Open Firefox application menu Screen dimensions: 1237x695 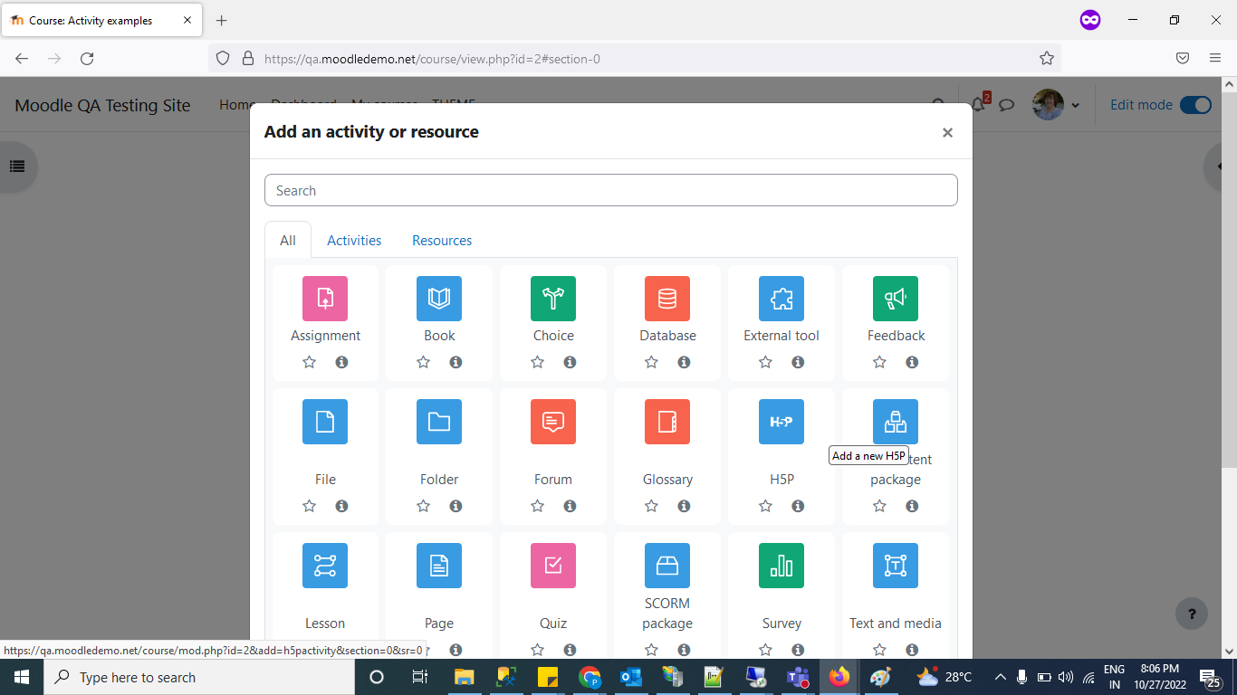pos(1215,58)
